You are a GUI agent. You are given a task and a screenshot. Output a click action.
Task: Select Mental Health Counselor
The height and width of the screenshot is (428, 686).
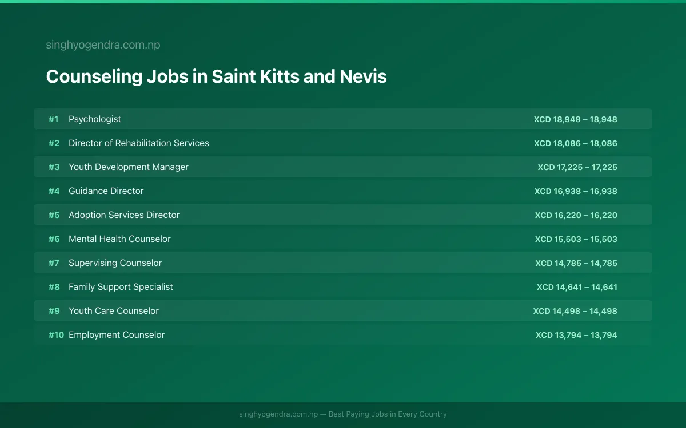click(x=119, y=239)
